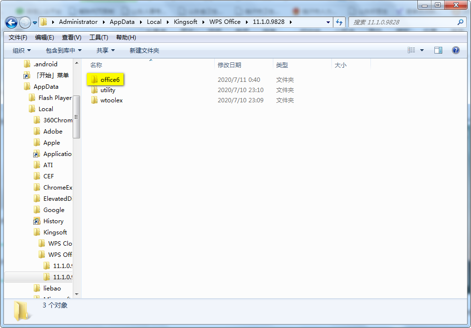Screen dimensions: 471x328
Task: Click the 新建文件夹 button
Action: pyautogui.click(x=144, y=50)
